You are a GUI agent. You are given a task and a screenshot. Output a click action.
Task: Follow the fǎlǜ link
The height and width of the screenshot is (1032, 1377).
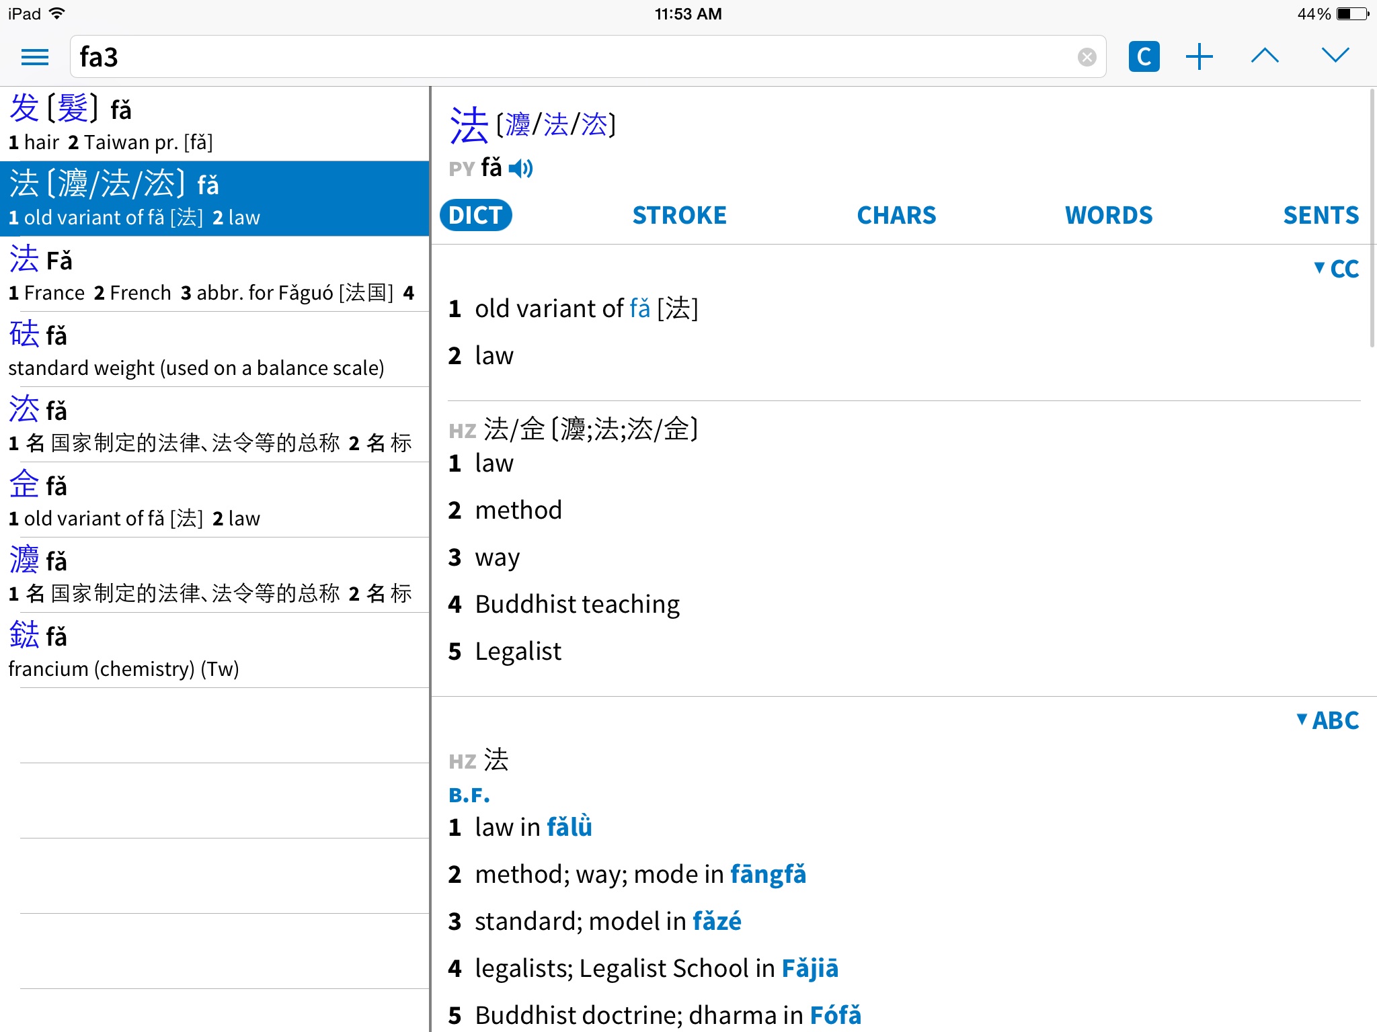(569, 827)
